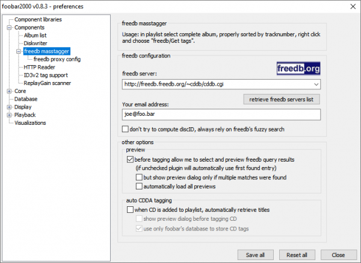
Task: Click the email address input field
Action: pos(220,115)
